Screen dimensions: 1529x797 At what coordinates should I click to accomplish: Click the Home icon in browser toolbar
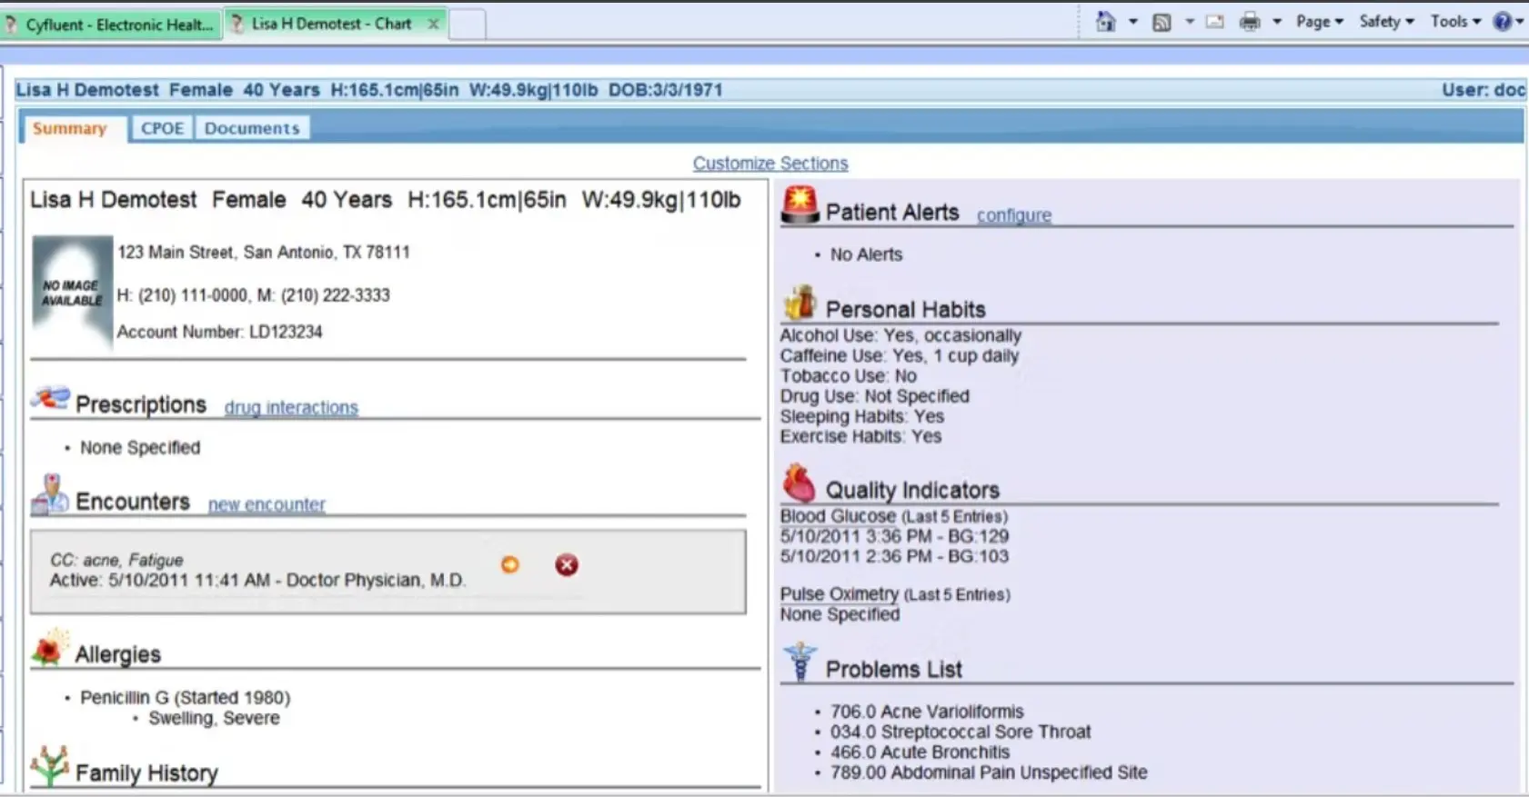1105,22
